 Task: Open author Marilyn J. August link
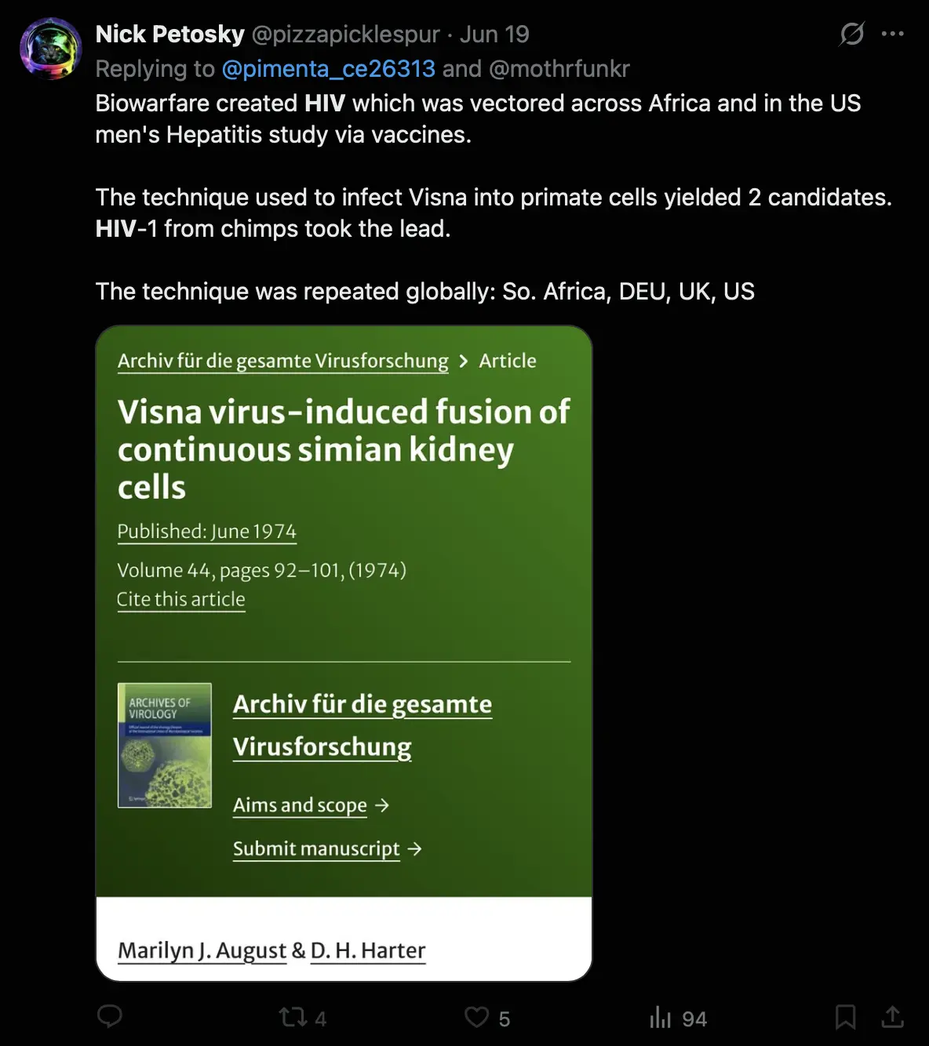click(x=202, y=950)
